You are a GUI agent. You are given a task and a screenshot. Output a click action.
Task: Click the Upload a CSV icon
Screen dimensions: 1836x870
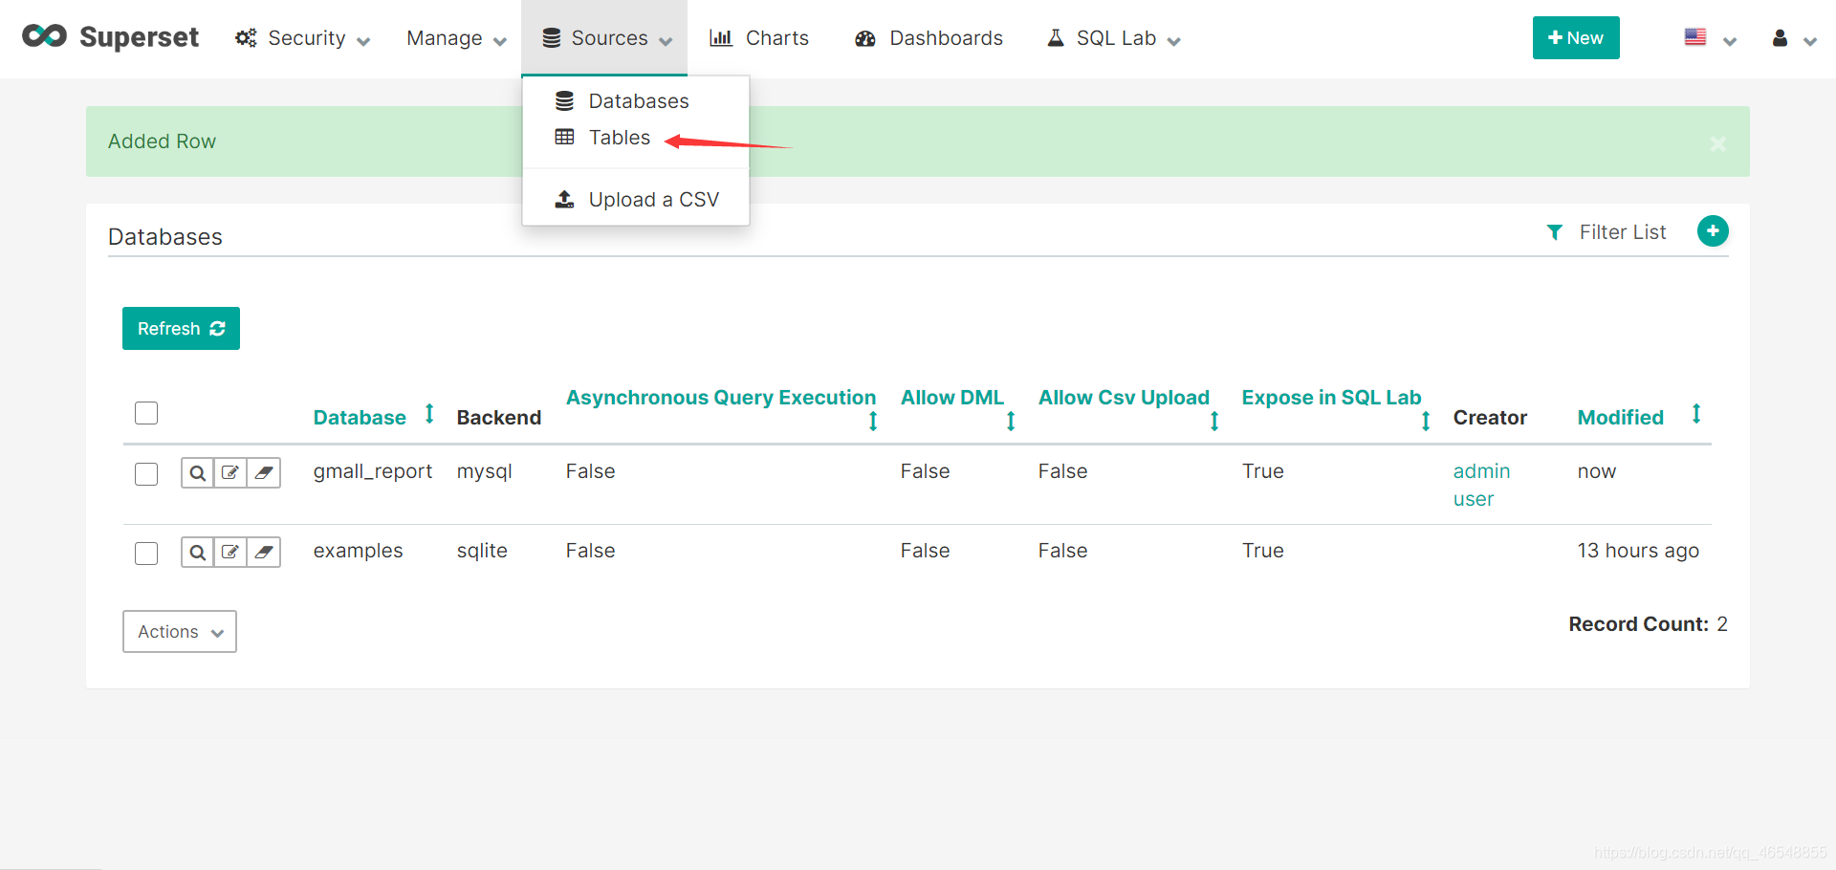click(x=565, y=199)
